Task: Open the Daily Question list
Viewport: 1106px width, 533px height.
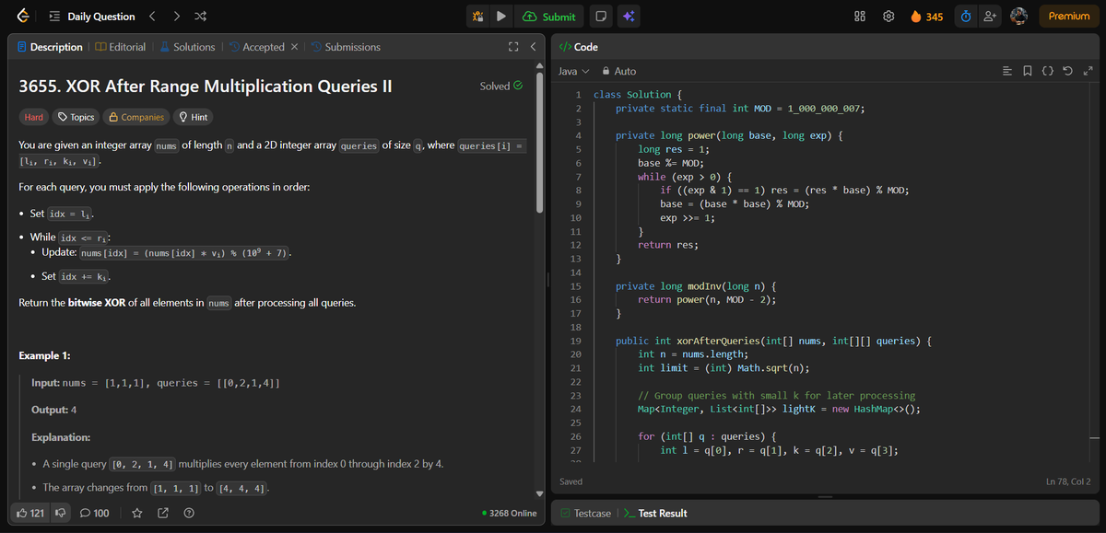Action: pos(92,17)
